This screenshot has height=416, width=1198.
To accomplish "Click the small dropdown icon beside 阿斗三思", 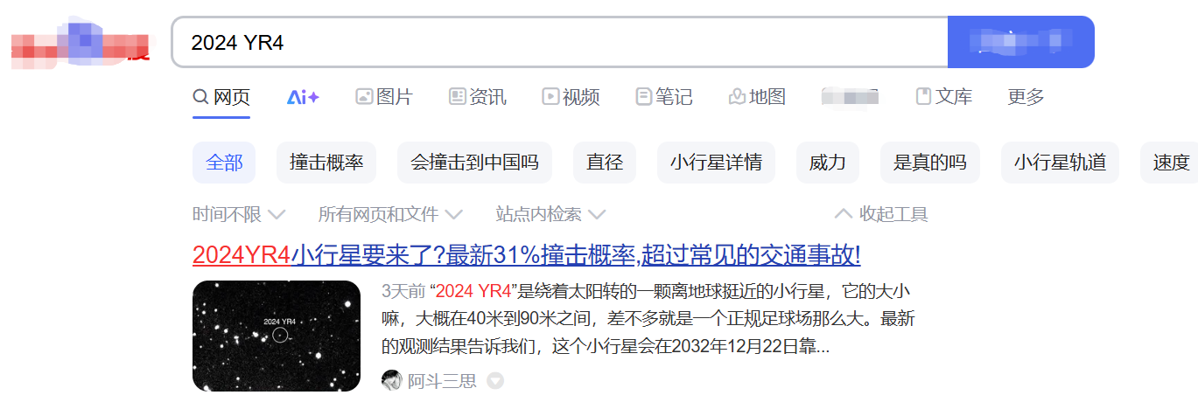I will [x=495, y=381].
